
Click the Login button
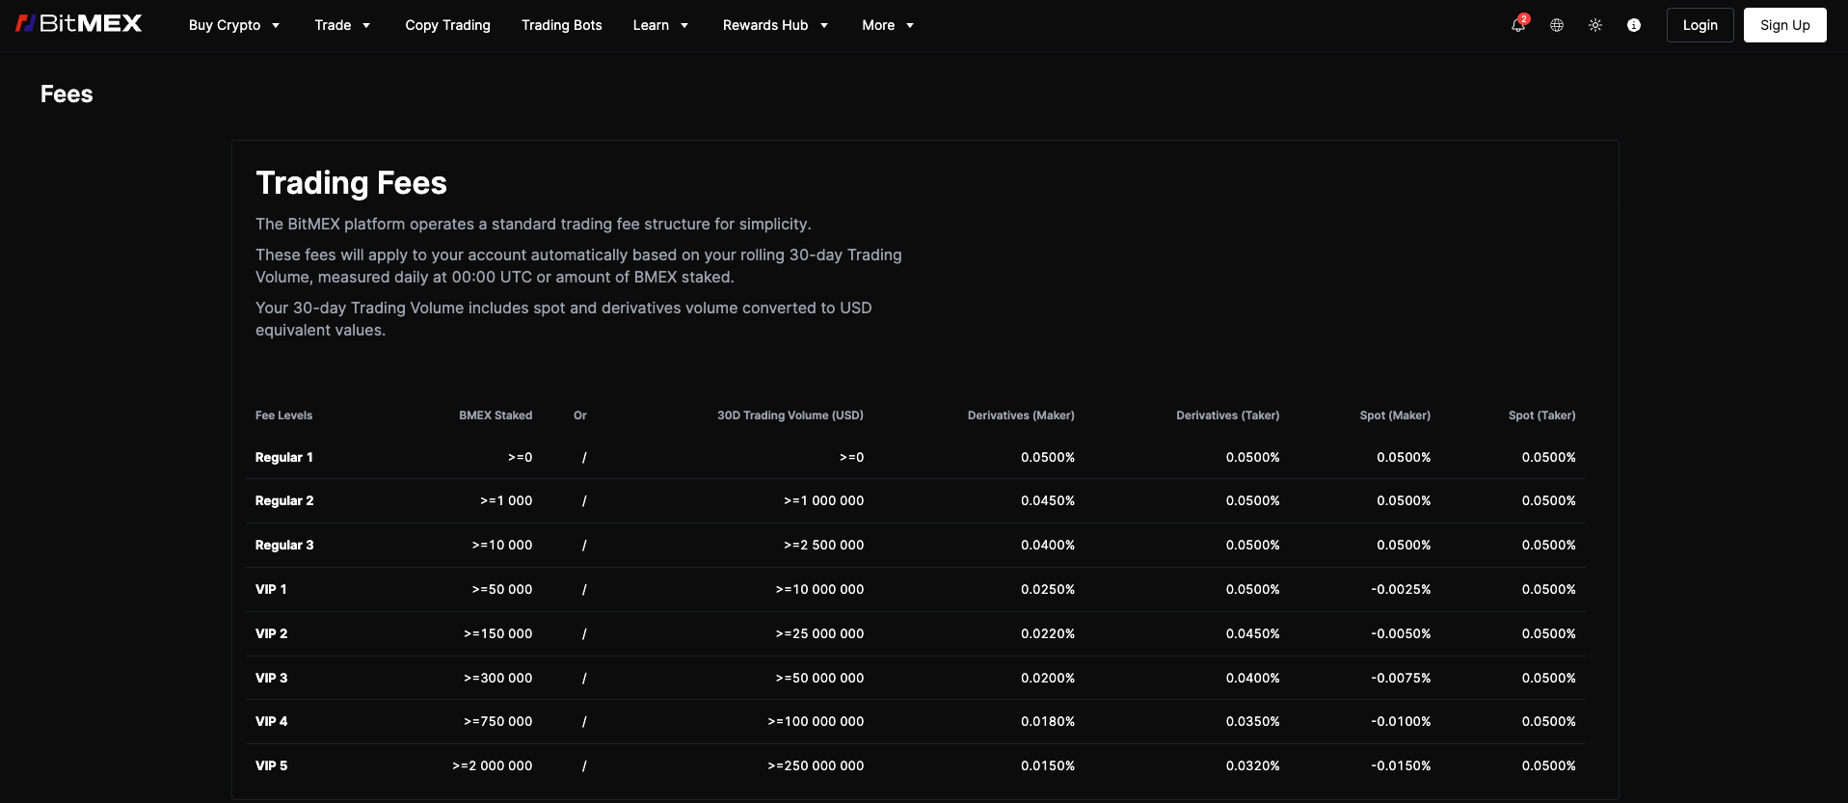(1701, 25)
